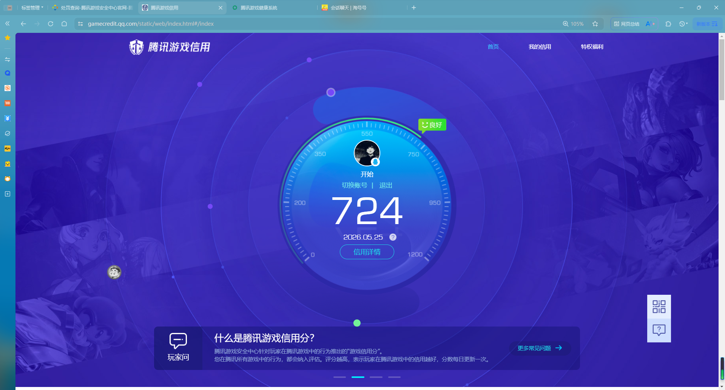Click the AI assistant icon
The image size is (725, 390).
point(650,24)
